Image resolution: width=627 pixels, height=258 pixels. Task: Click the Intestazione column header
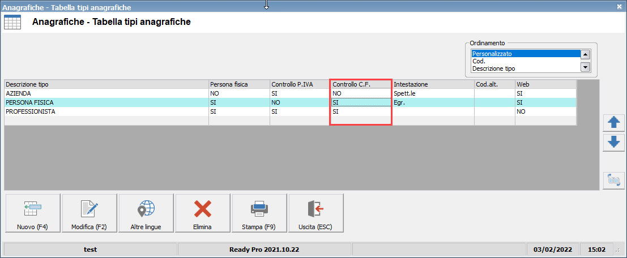point(433,84)
